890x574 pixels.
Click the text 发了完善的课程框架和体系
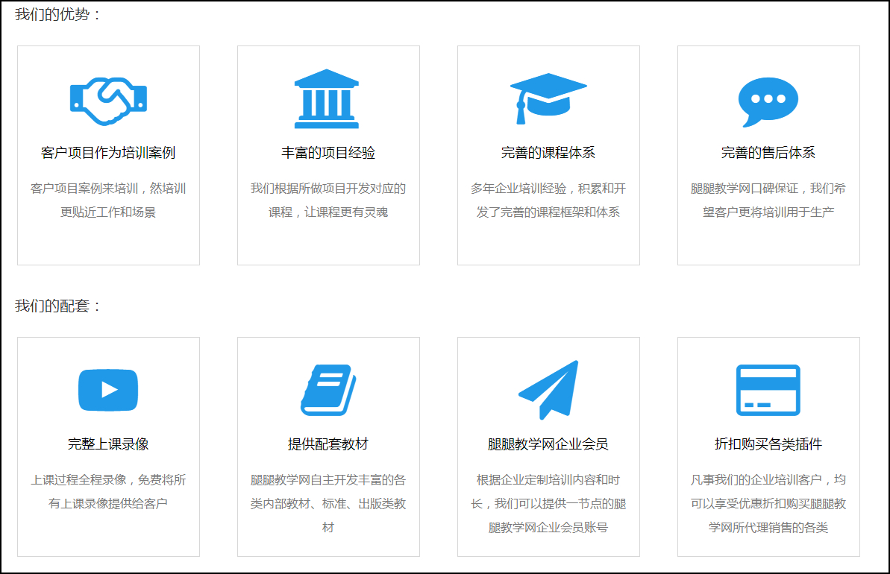click(548, 212)
